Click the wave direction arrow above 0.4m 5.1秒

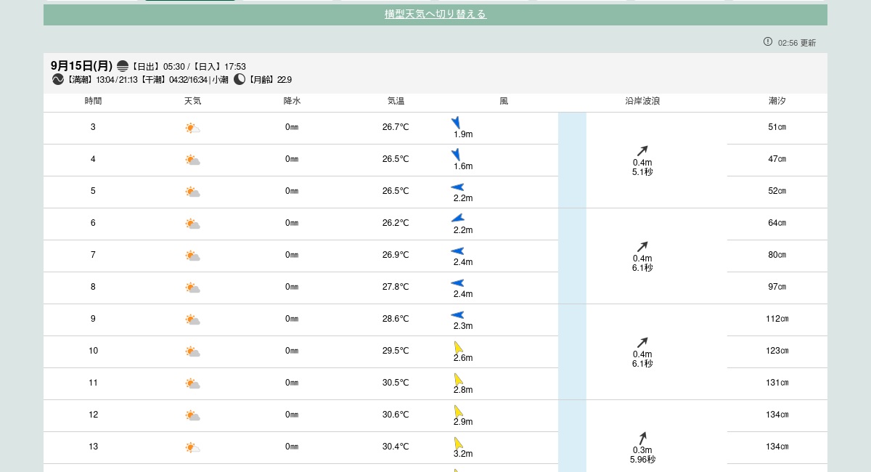point(642,151)
